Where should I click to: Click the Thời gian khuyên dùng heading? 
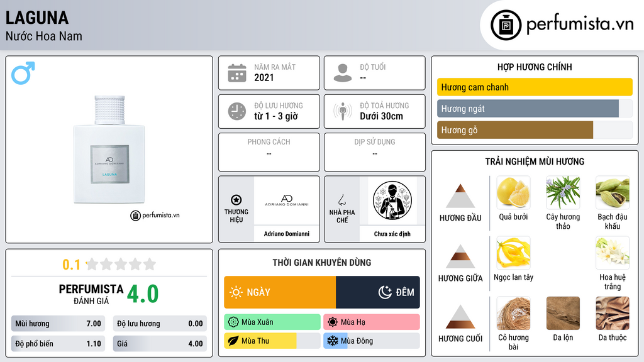click(322, 262)
